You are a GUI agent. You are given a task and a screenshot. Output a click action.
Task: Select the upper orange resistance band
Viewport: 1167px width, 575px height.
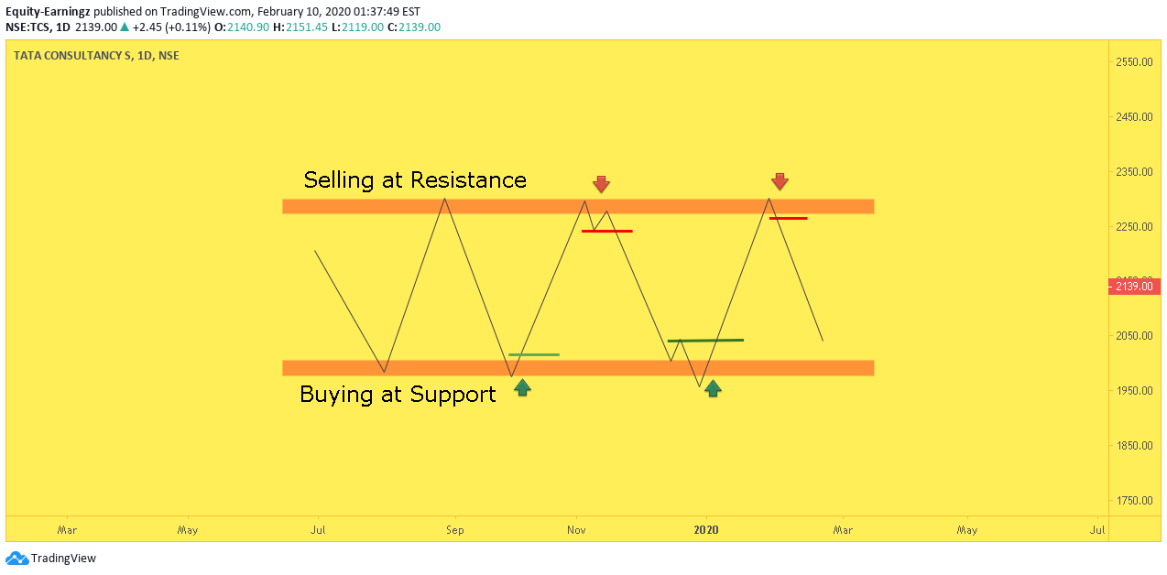coord(578,206)
